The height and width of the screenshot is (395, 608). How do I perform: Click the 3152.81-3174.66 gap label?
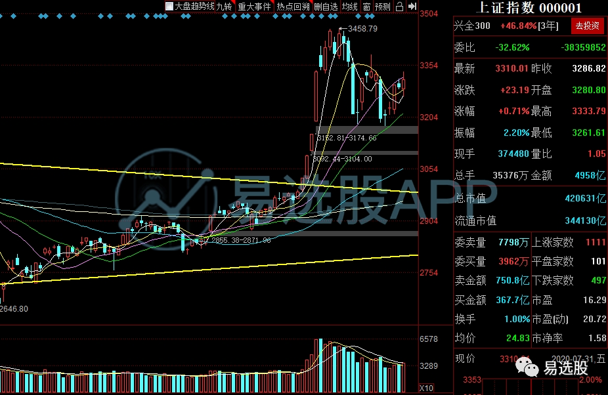click(347, 138)
